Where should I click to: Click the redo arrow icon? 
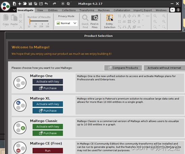54,4
